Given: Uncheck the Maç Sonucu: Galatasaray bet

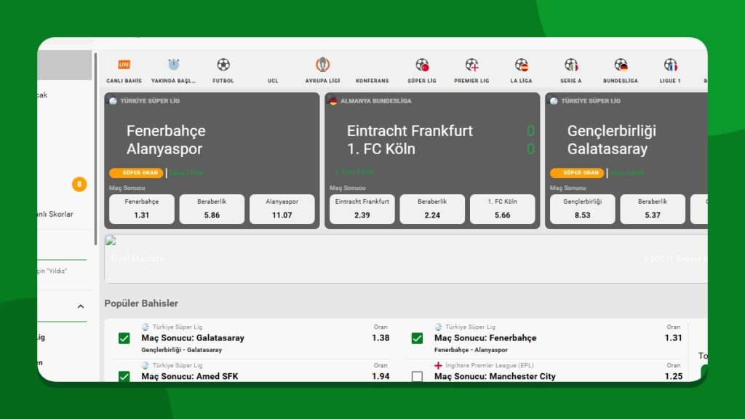Looking at the screenshot, I should tap(124, 338).
